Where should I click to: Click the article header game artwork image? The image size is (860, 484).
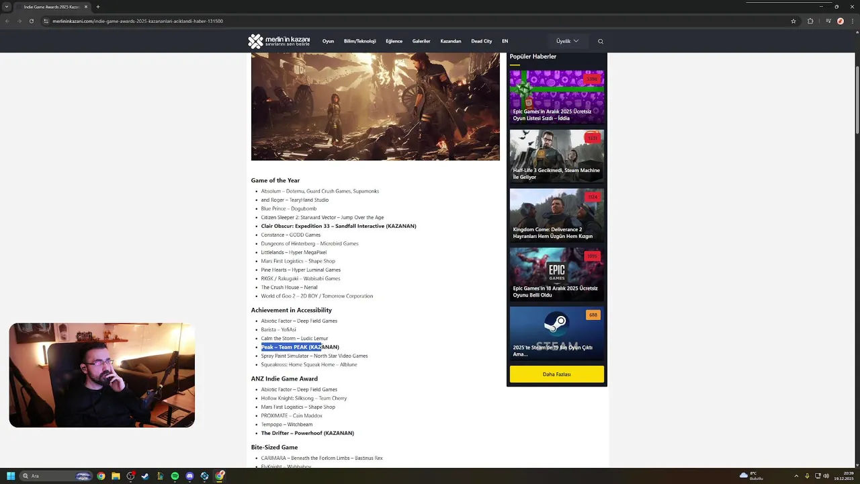376,106
